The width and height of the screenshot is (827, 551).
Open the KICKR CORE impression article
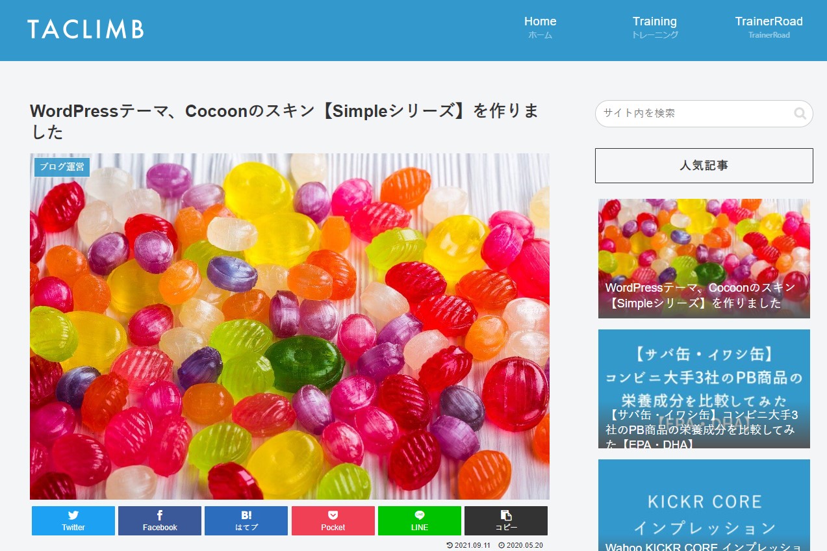click(704, 505)
